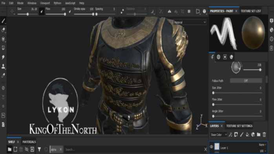The image size is (274, 154).
Task: Select the Material picker eyedropper
Action: pos(3,75)
